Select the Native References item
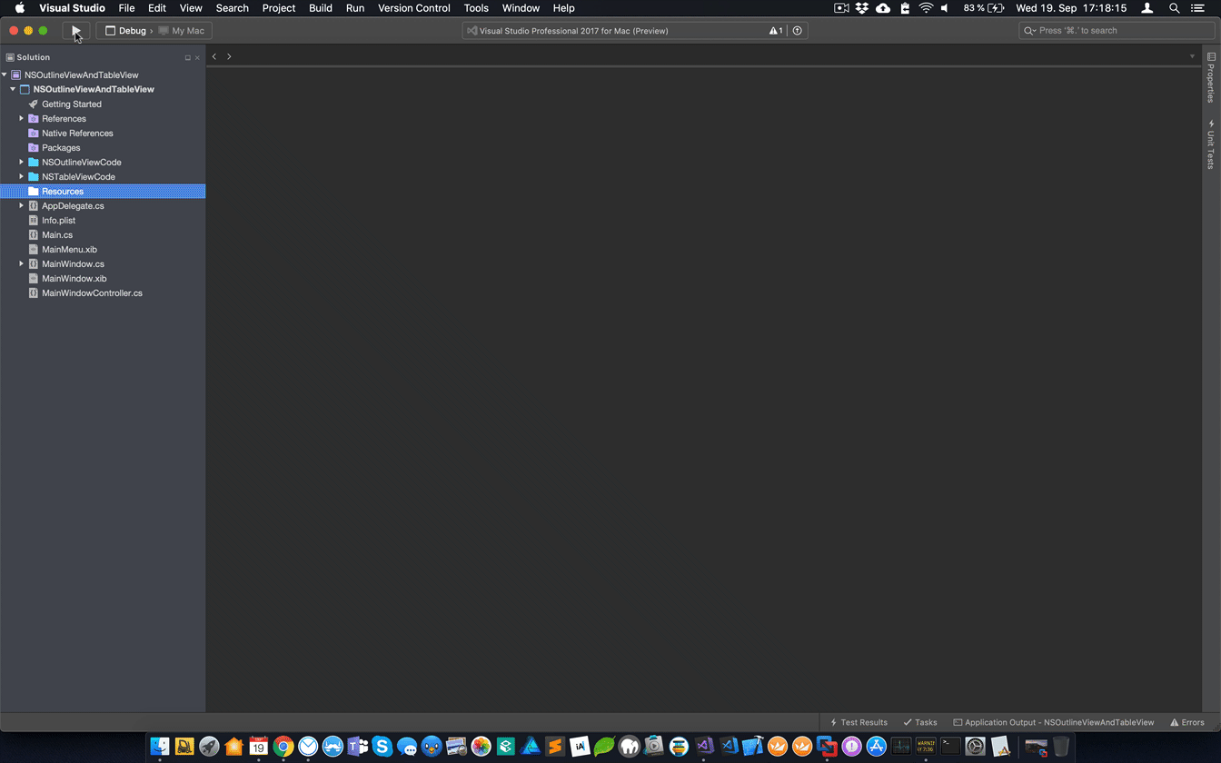Screen dimensions: 1221x763 coord(77,134)
